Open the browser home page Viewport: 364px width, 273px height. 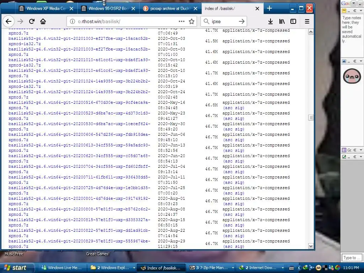pos(43,21)
